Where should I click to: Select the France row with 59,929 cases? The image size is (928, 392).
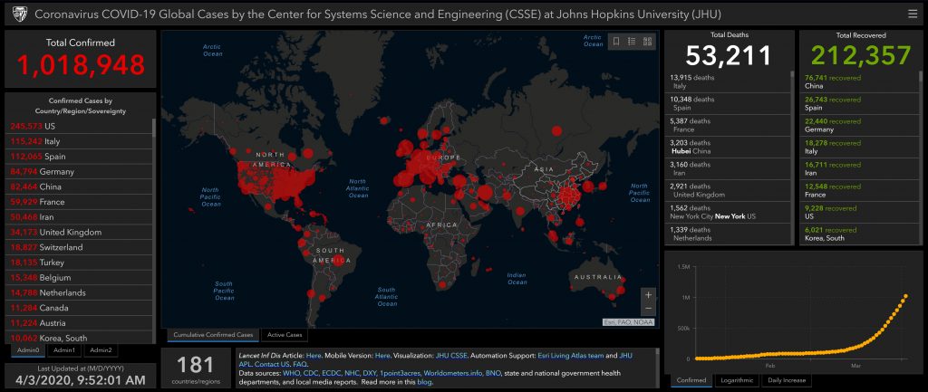tap(79, 202)
